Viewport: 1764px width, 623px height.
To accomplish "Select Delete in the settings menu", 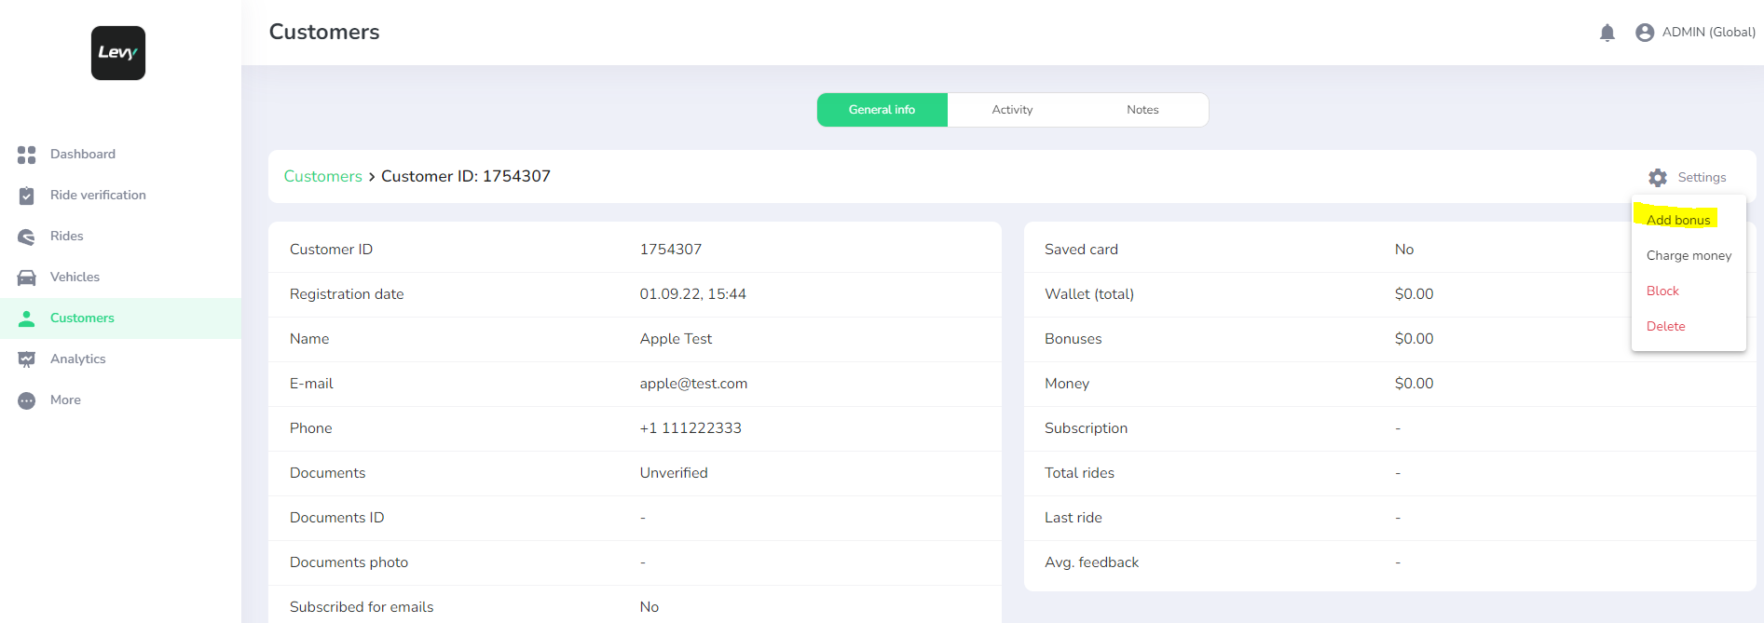I will click(1665, 326).
